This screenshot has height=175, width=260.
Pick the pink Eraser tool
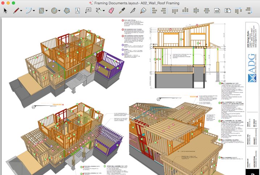click(x=112, y=10)
